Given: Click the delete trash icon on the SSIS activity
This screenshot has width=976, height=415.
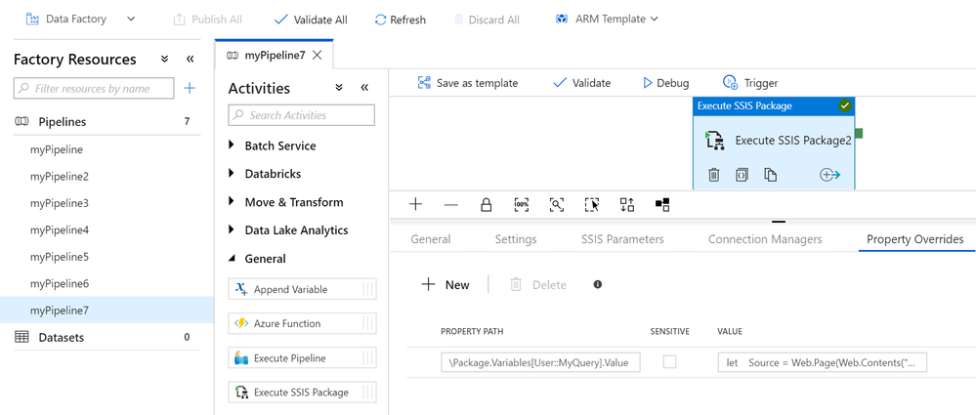Looking at the screenshot, I should pos(714,175).
